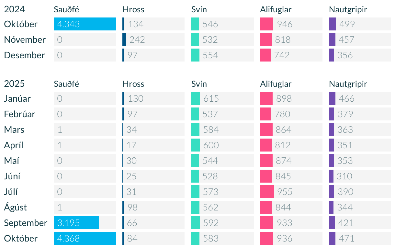The height and width of the screenshot is (248, 395).
Task: Click the Ágúst row label
Action: coord(16,207)
